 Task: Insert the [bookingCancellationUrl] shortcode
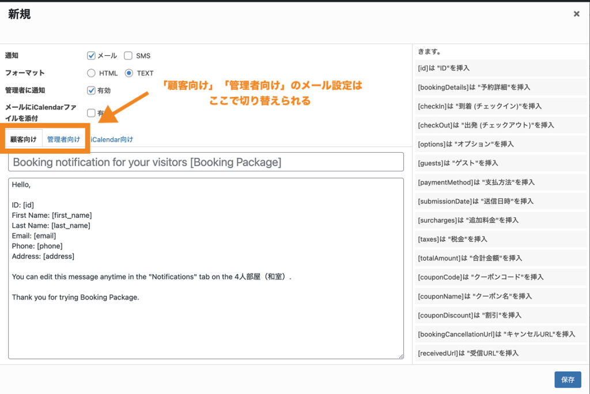500,334
